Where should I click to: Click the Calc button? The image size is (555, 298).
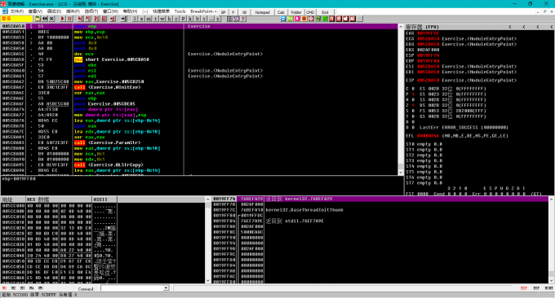[281, 12]
